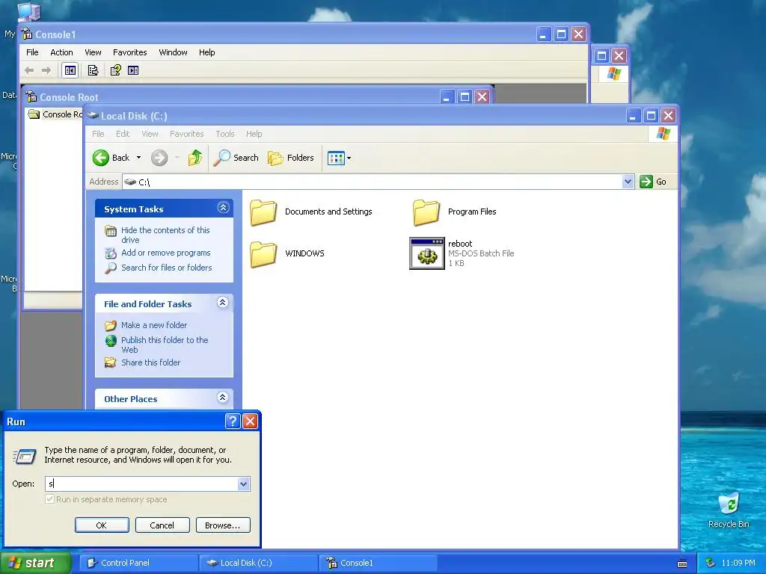Click the Console1 back arrow icon
This screenshot has height=574, width=766.
click(29, 70)
